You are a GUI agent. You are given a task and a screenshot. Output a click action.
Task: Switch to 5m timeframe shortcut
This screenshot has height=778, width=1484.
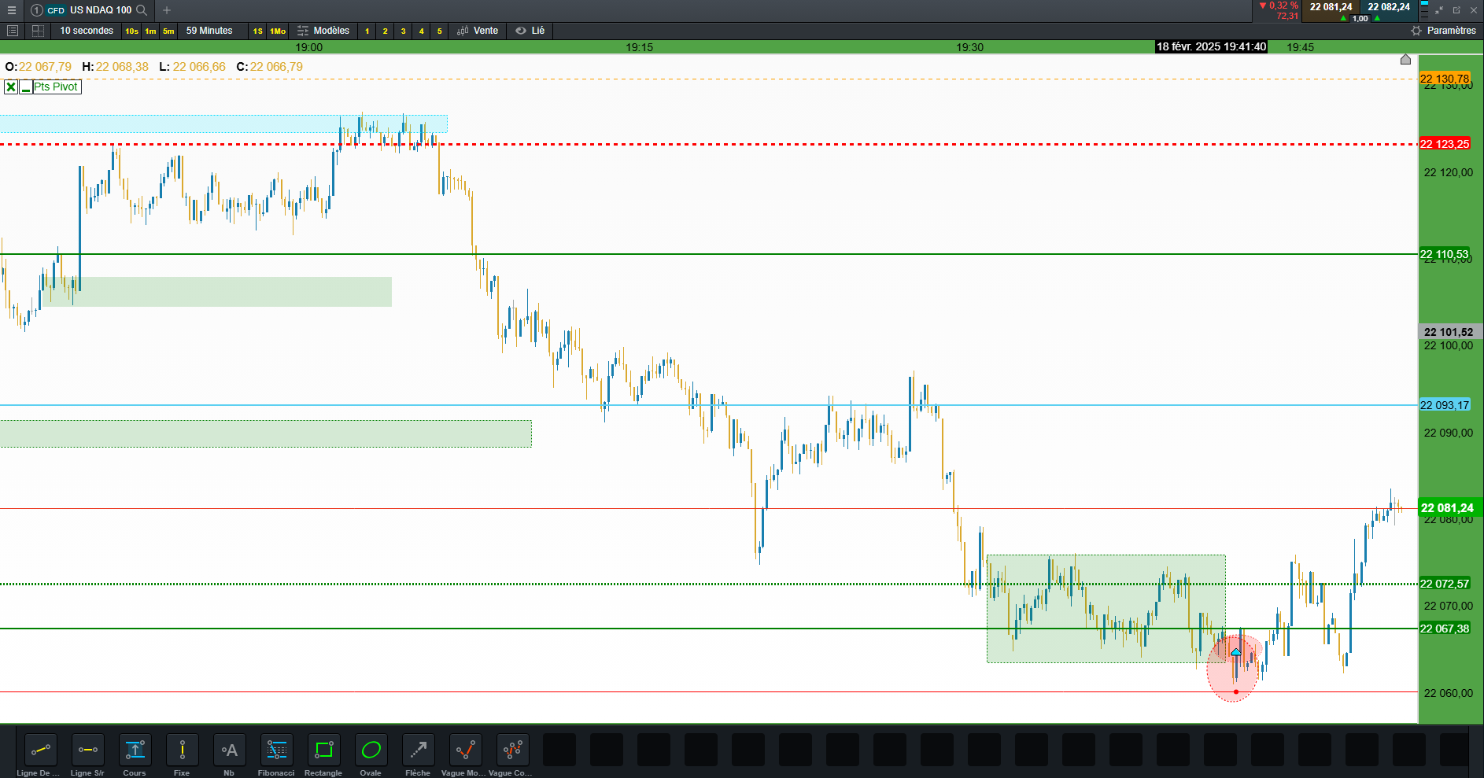point(168,31)
